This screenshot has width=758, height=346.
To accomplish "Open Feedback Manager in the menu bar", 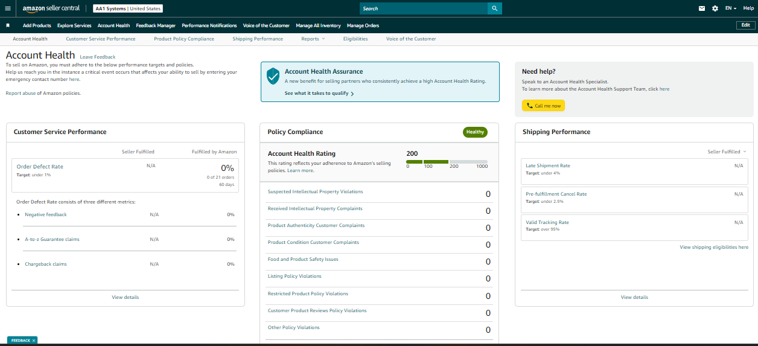I will 156,25.
